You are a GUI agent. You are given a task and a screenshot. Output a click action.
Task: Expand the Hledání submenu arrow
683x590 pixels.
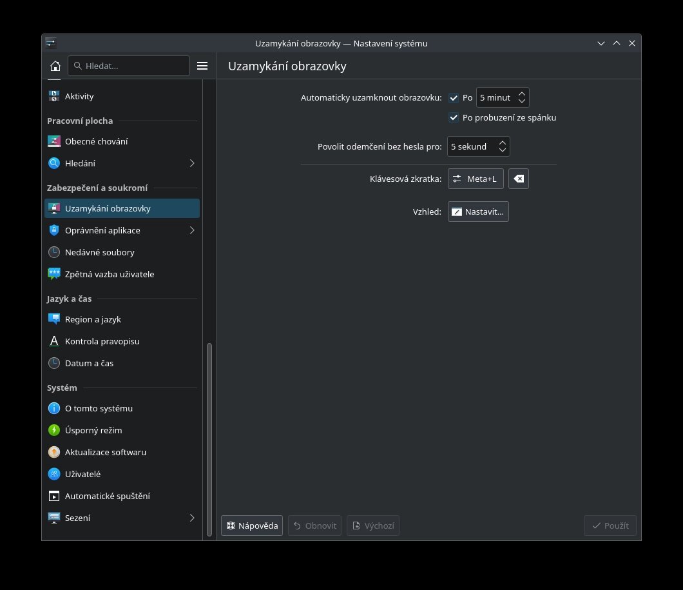(191, 163)
